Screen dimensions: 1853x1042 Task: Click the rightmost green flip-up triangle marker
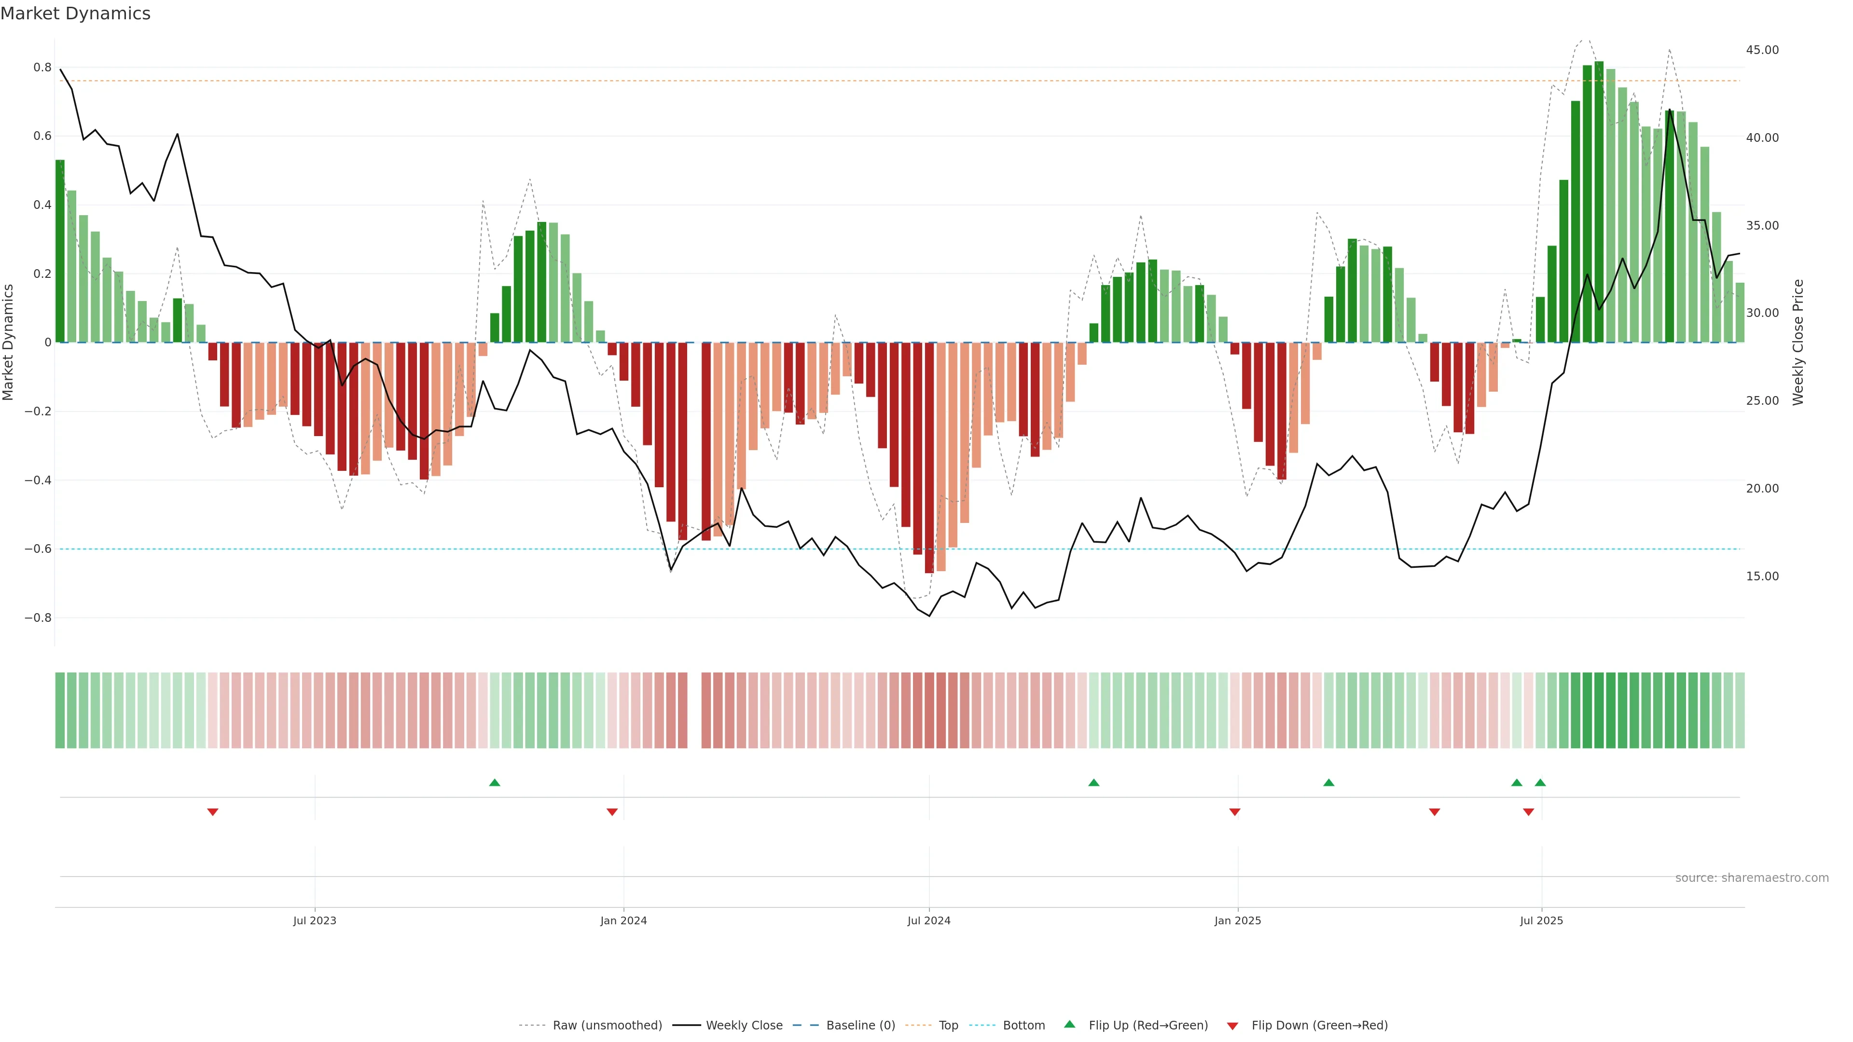pos(1540,782)
